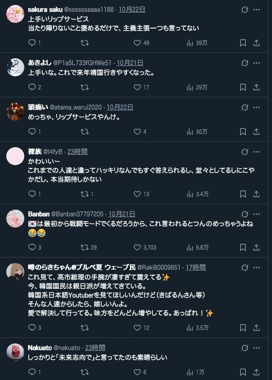272x380 pixels.
Task: Open the three-dot menu on Nakuato's tweet
Action: 256,348
